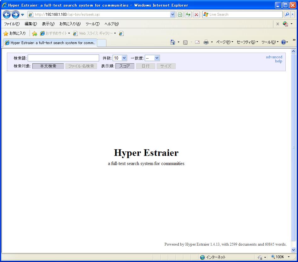The image size is (298, 262).
Task: Expand the Print dropdown arrow
Action: click(212, 42)
